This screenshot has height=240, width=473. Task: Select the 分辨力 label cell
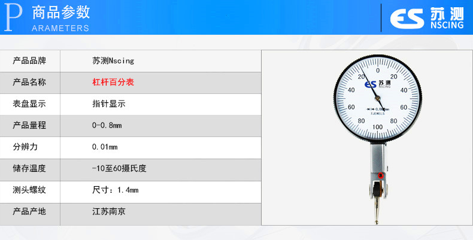pyautogui.click(x=30, y=148)
